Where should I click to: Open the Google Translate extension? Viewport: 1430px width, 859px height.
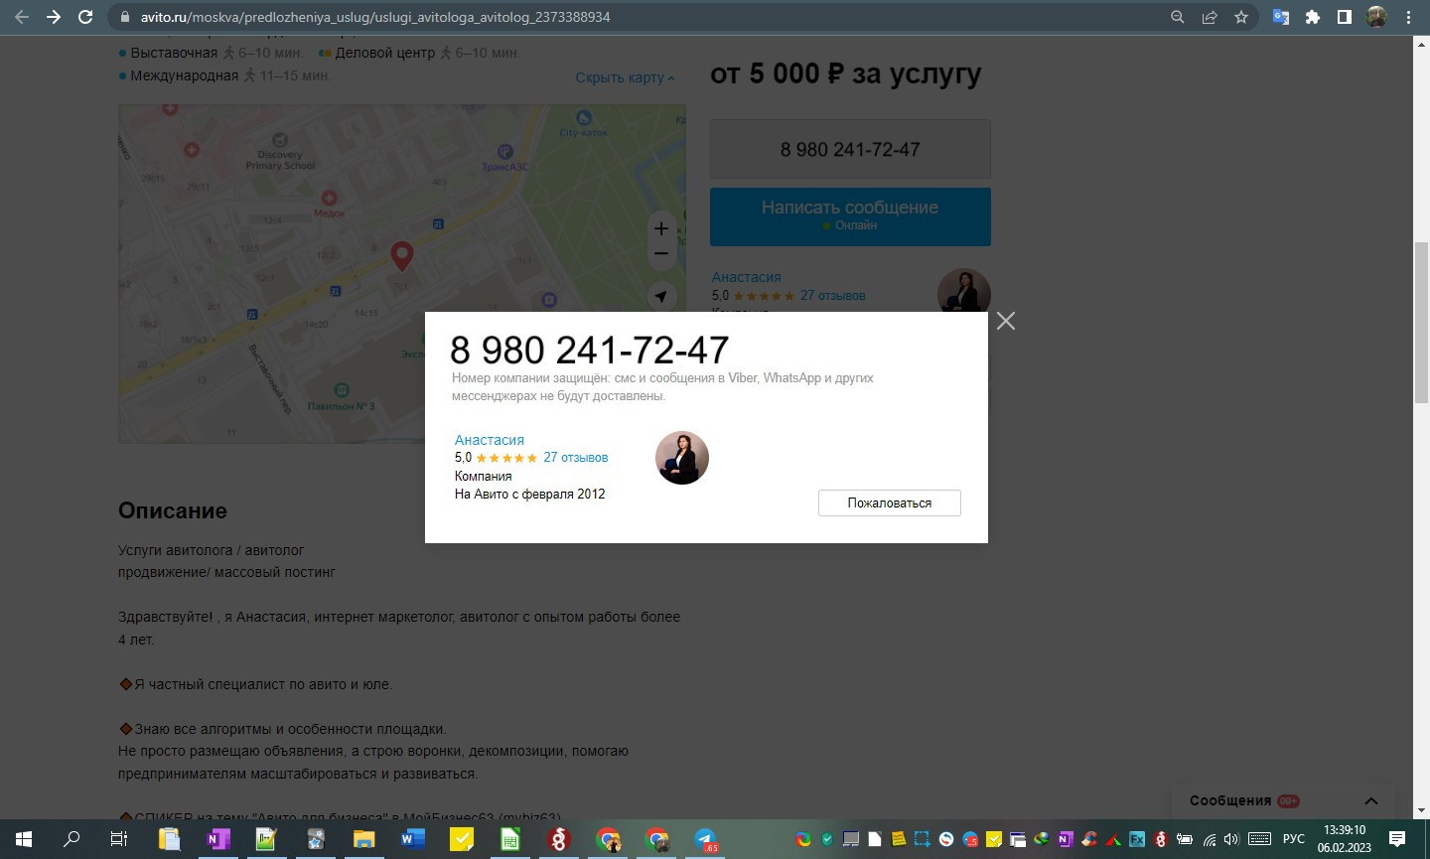[x=1281, y=17]
